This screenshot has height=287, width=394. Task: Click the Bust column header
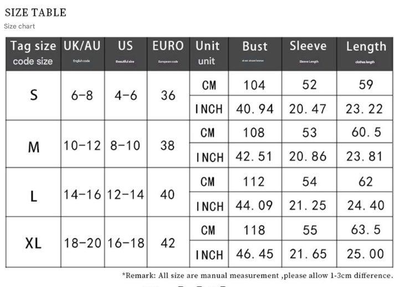pyautogui.click(x=254, y=53)
